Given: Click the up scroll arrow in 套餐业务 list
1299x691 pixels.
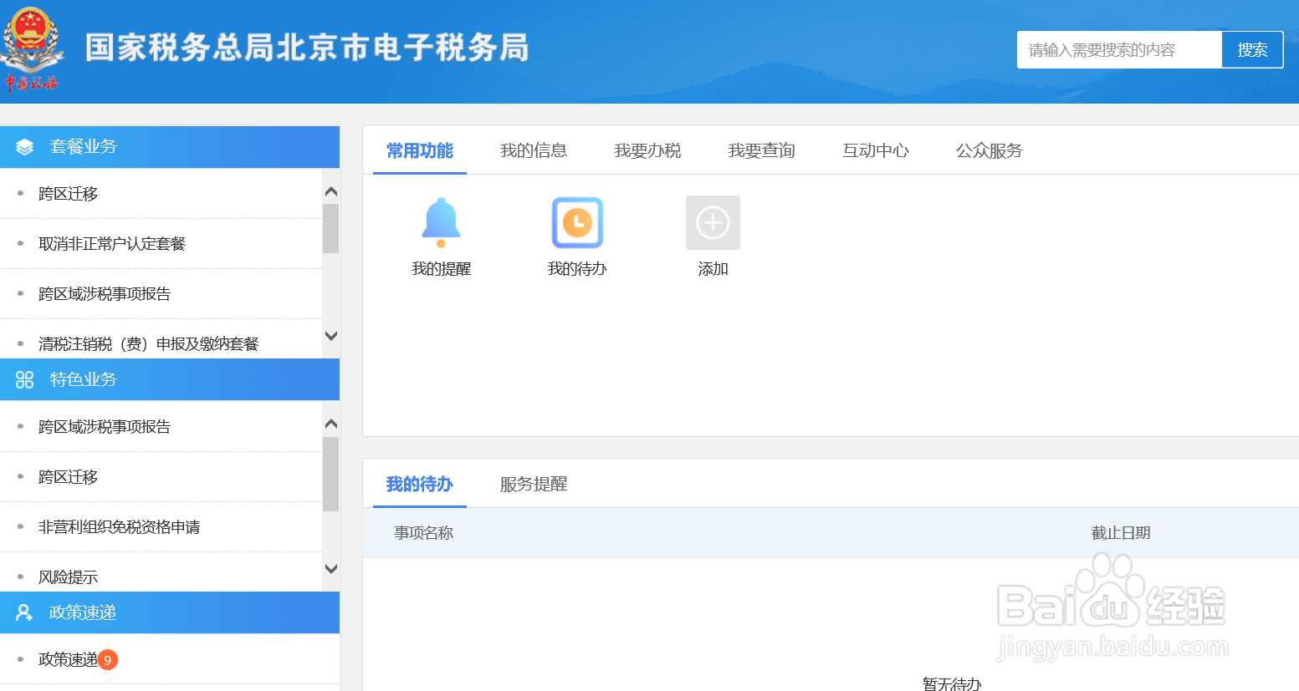Looking at the screenshot, I should (x=330, y=190).
